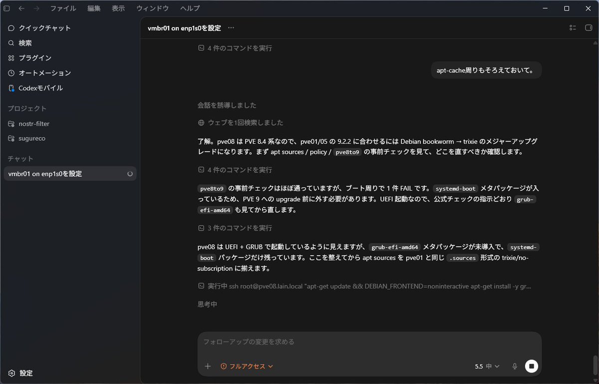Click the プラグイン grid icon
This screenshot has width=599, height=384.
11,58
